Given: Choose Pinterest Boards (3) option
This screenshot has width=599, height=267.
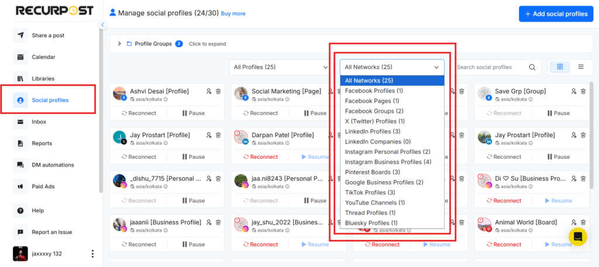Looking at the screenshot, I should click(392, 172).
